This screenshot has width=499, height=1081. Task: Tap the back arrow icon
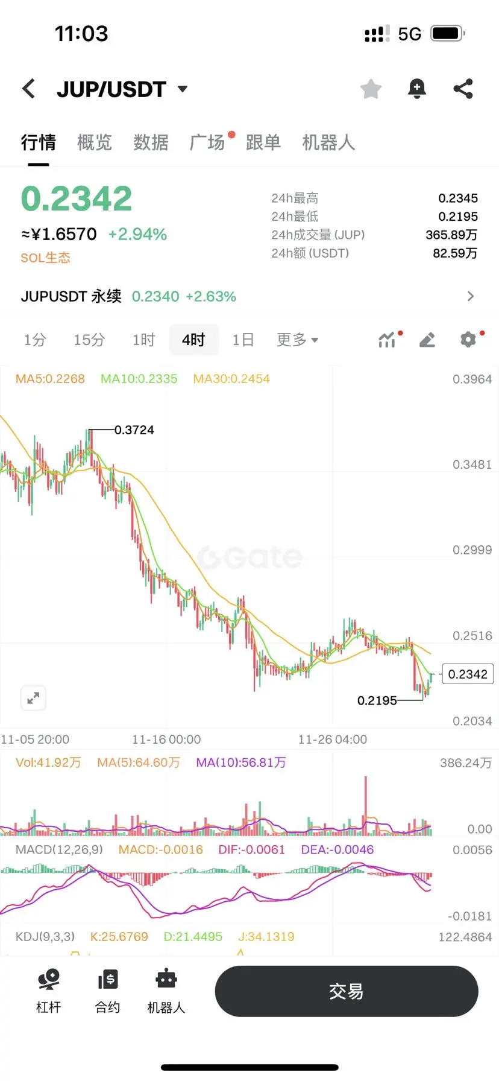pos(28,89)
